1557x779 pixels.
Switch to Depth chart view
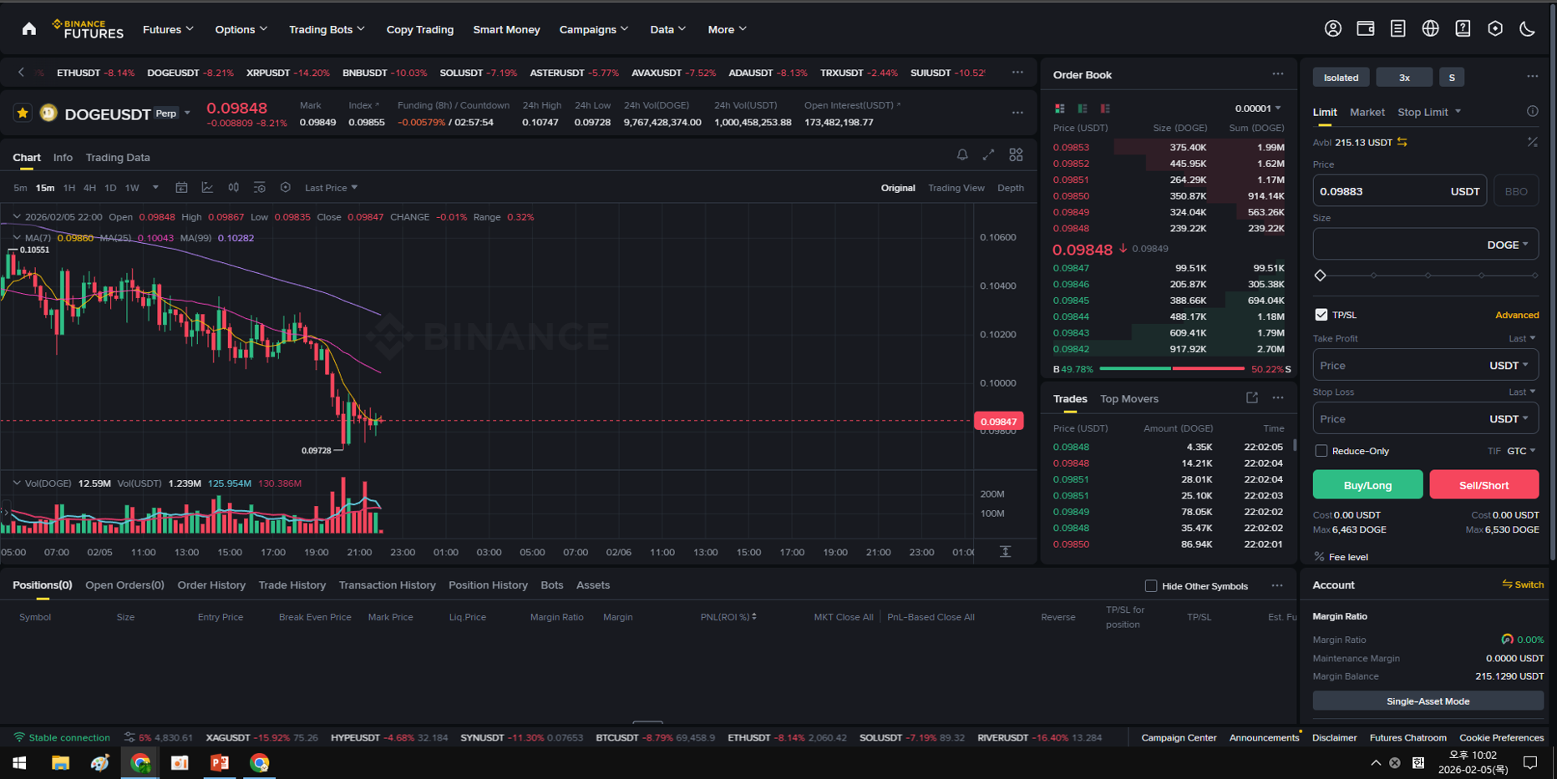point(1011,188)
